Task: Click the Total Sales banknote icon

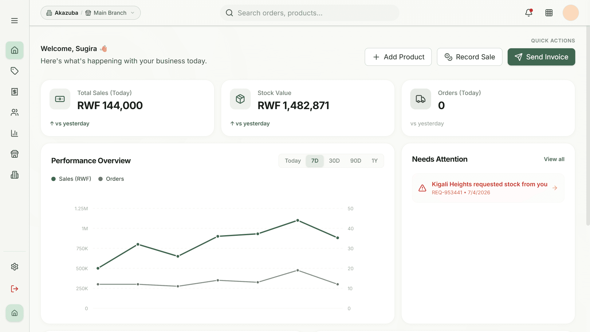Action: click(60, 99)
